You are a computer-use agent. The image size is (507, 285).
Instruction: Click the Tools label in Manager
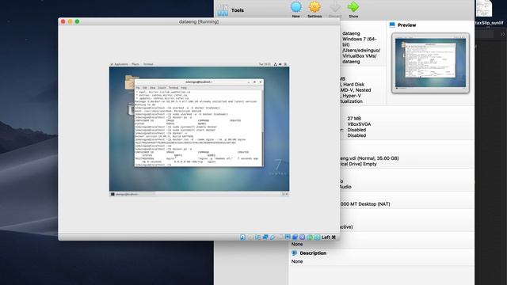[238, 10]
